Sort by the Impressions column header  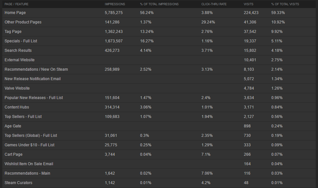coord(115,4)
